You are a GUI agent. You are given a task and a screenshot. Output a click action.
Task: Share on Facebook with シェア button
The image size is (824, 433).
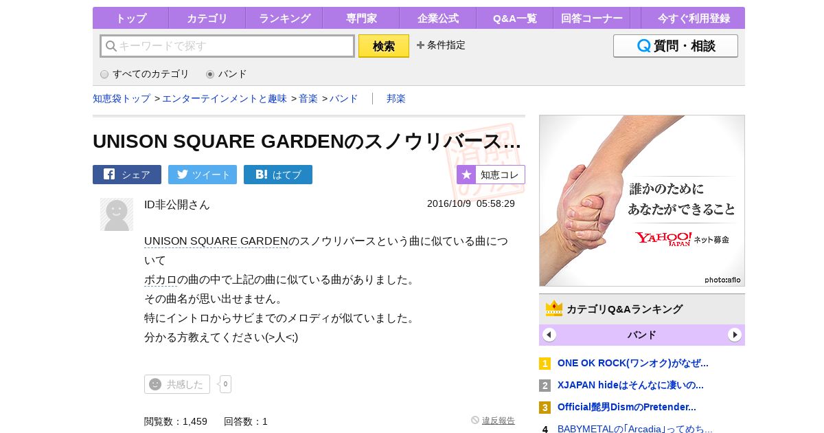pyautogui.click(x=127, y=175)
